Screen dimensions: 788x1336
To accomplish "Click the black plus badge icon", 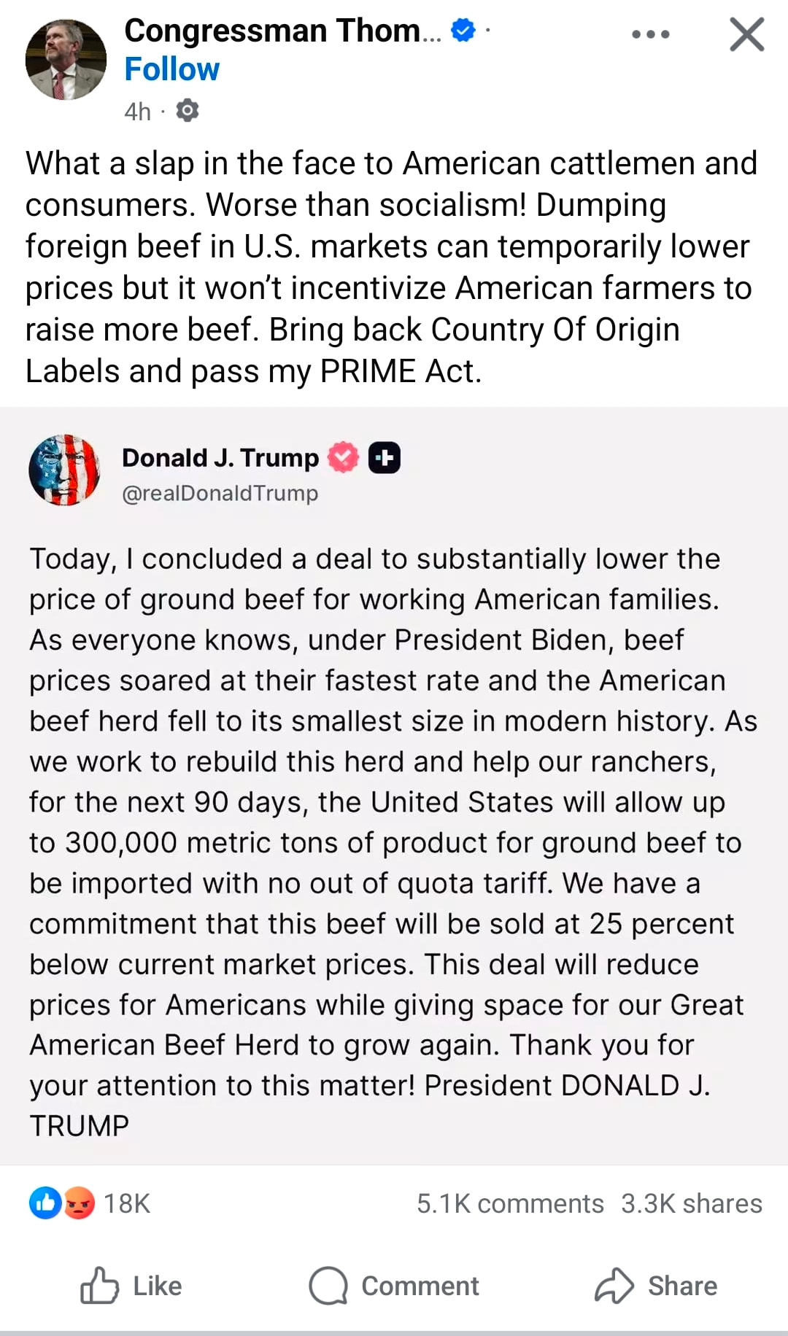I will [384, 457].
